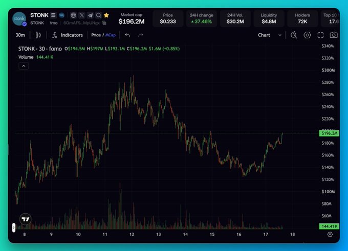The height and width of the screenshot is (251, 348).
Task: Click the 24H change 37.46% card
Action: coord(201,18)
